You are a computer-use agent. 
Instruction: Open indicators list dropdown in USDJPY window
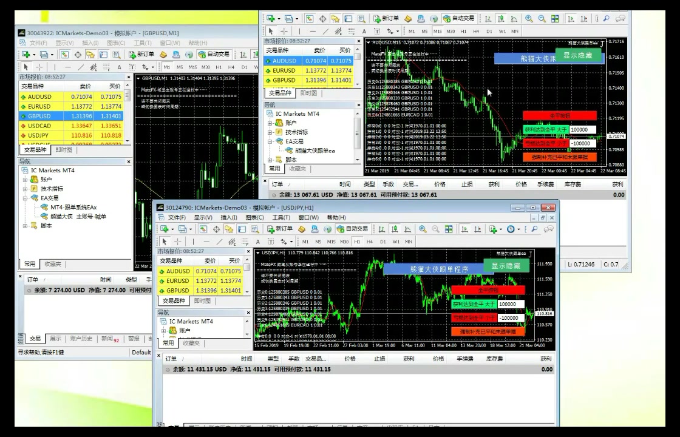pos(501,229)
